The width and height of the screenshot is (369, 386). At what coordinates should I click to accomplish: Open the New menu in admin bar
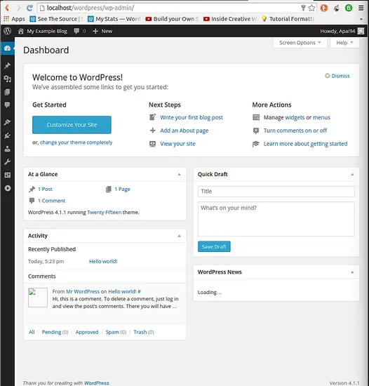[102, 31]
